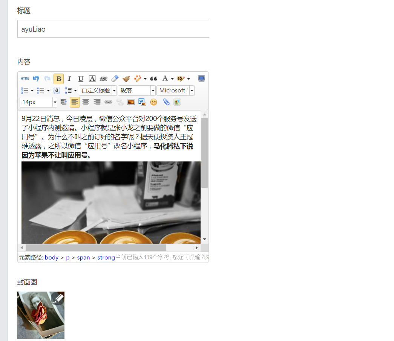Click the p element path link
394x341 pixels.
coord(68,258)
